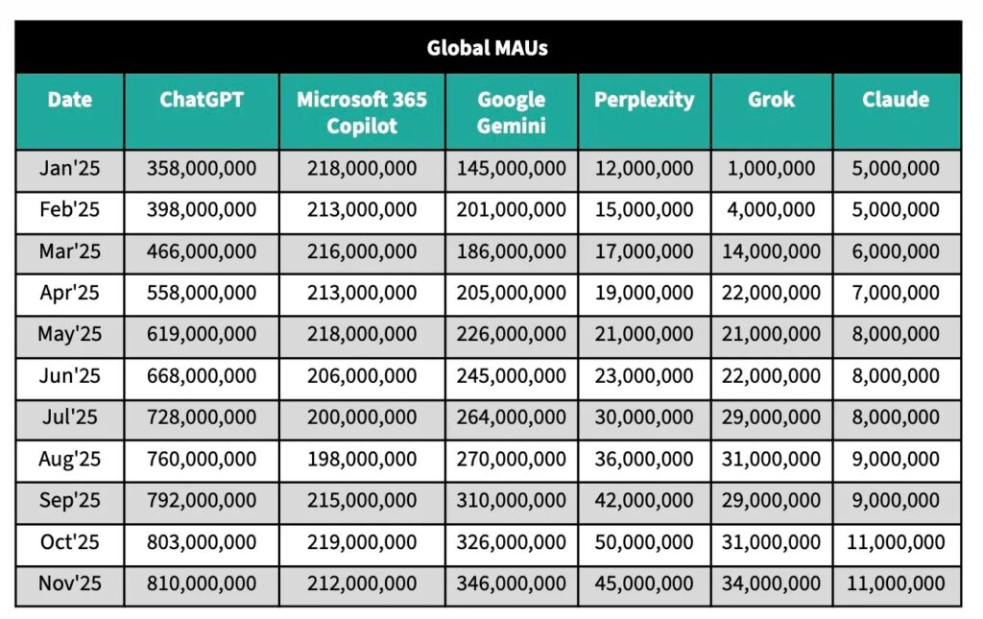Click the Grok column header
The image size is (983, 619).
pyautogui.click(x=772, y=100)
